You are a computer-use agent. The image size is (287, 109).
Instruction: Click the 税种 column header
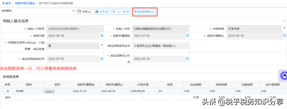tap(29, 85)
